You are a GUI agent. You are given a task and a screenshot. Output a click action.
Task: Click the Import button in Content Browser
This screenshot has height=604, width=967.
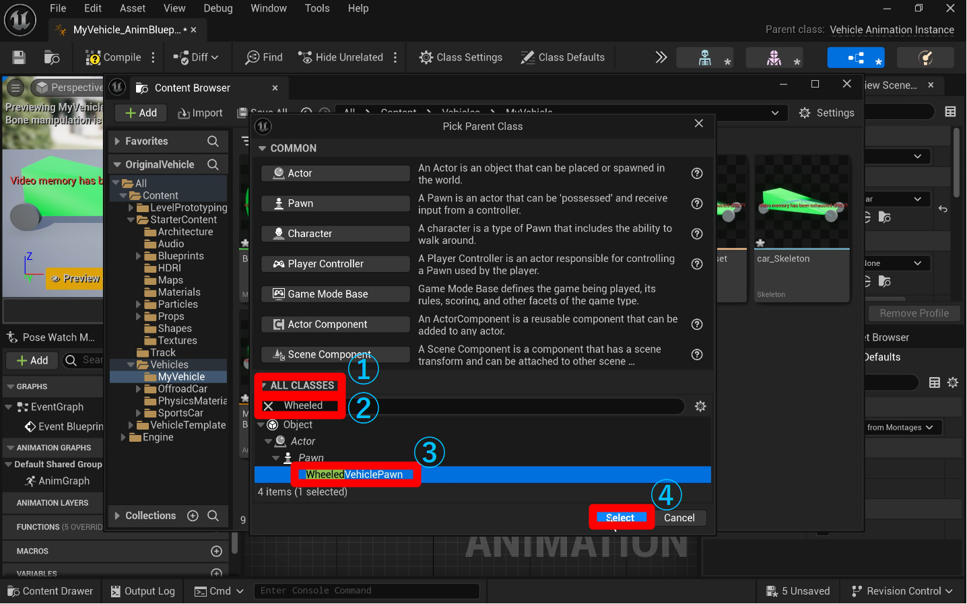click(200, 113)
